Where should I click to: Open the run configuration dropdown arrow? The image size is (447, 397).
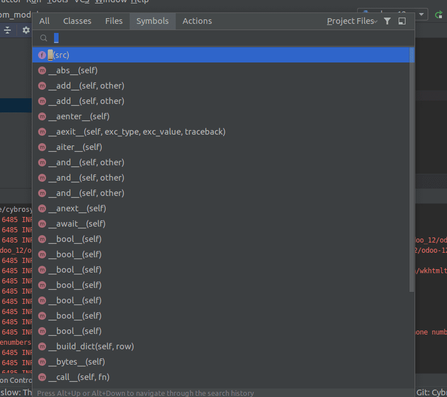click(x=421, y=14)
